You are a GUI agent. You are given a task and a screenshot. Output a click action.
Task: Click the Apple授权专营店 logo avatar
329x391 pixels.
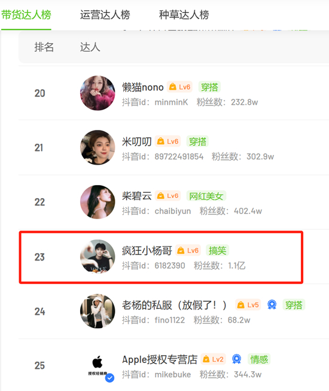pos(98,365)
